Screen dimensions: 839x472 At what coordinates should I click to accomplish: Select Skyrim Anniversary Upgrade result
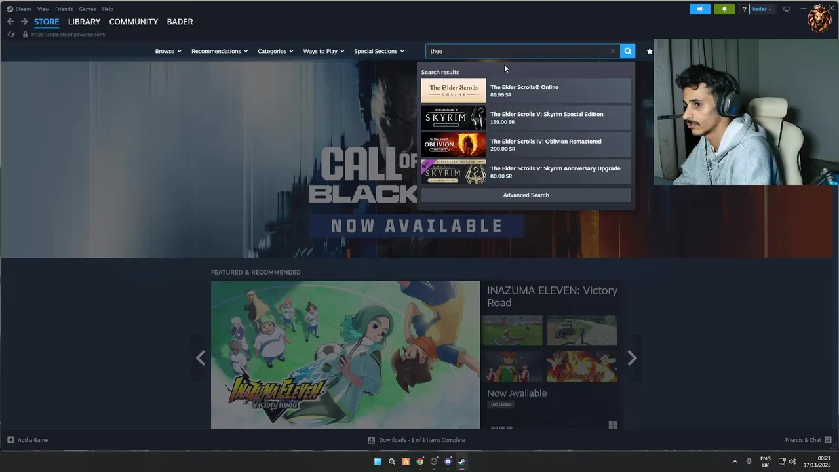point(526,172)
